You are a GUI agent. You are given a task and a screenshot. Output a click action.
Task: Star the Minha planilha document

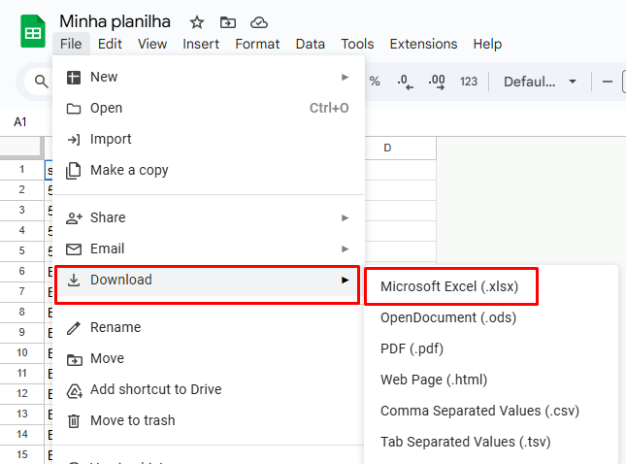pyautogui.click(x=196, y=22)
